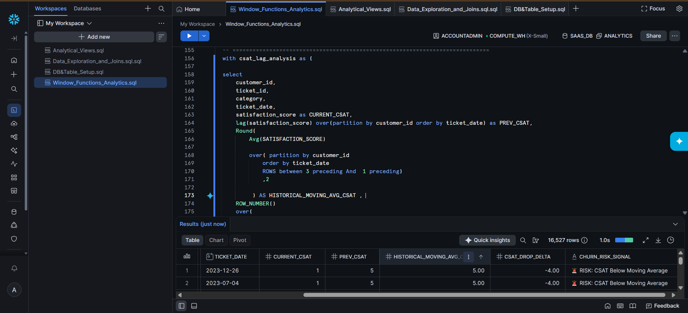Click the Create plus icon in sidebar
The width and height of the screenshot is (688, 313).
point(14,74)
